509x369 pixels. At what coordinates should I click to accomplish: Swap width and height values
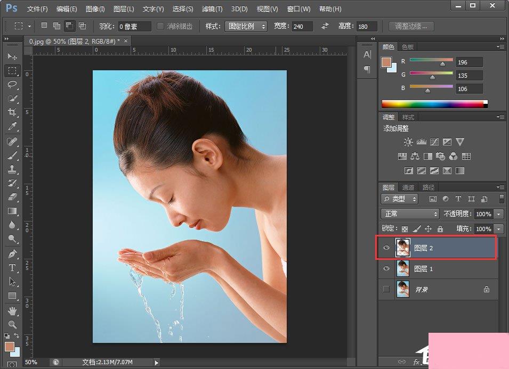click(x=325, y=26)
